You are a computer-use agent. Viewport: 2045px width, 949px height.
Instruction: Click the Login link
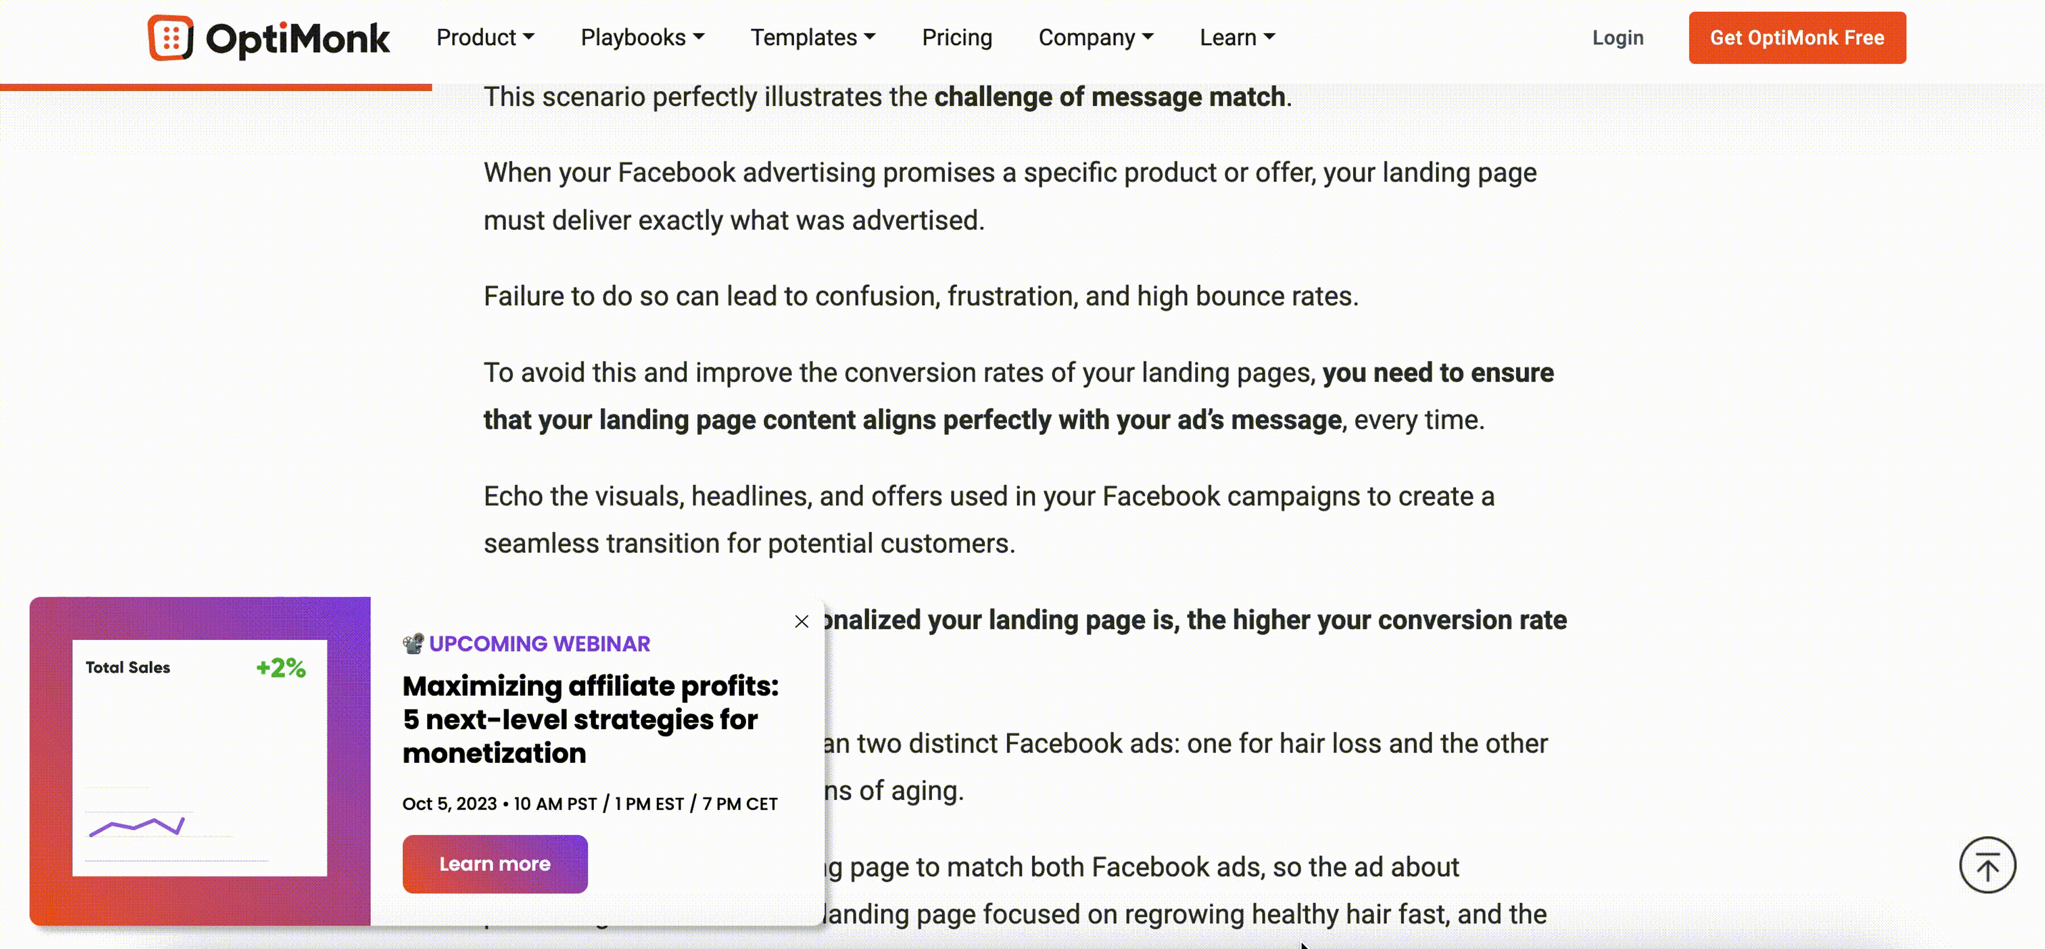click(x=1618, y=37)
